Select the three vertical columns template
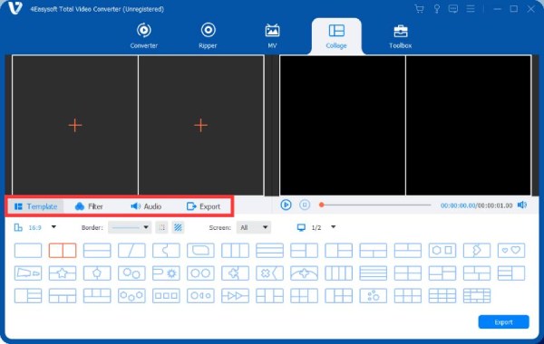 pos(235,251)
